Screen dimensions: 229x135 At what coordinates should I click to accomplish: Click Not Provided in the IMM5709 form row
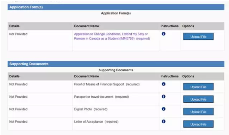tap(19, 34)
